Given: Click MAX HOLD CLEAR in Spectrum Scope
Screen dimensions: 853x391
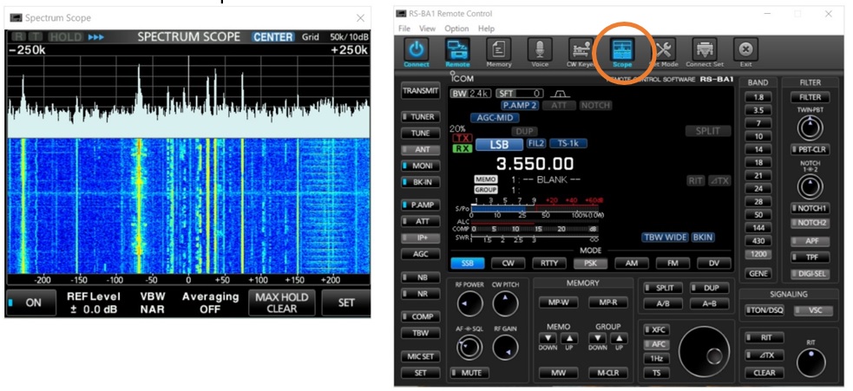Looking at the screenshot, I should pyautogui.click(x=281, y=302).
